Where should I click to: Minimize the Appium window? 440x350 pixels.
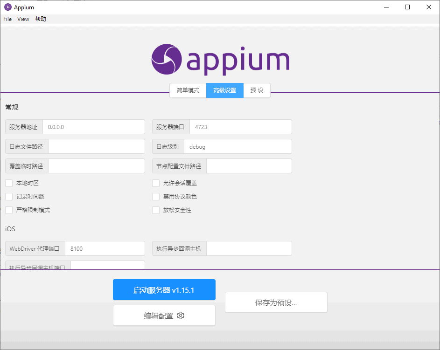pos(386,7)
